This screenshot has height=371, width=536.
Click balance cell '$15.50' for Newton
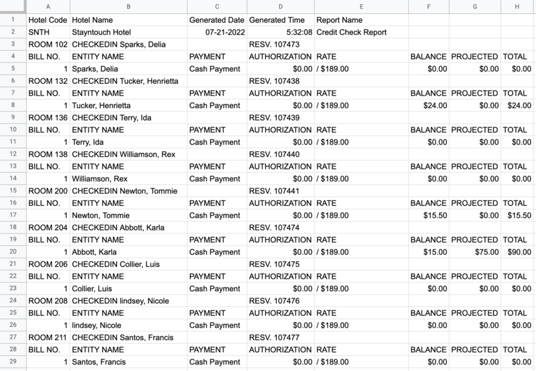coord(429,215)
